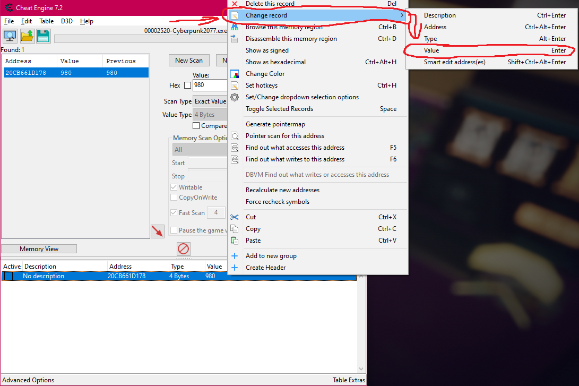Image resolution: width=579 pixels, height=386 pixels.
Task: Toggle the CopyOnWrite checkbox
Action: (x=174, y=198)
